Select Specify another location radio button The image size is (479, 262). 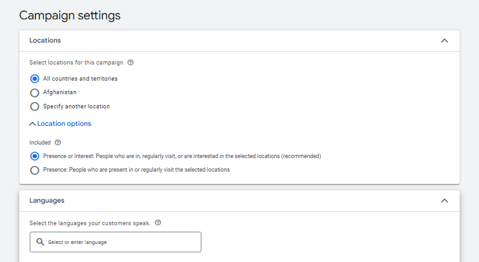point(34,106)
